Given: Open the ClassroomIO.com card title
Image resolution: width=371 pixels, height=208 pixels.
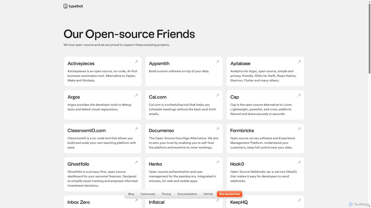Looking at the screenshot, I should pyautogui.click(x=87, y=131).
